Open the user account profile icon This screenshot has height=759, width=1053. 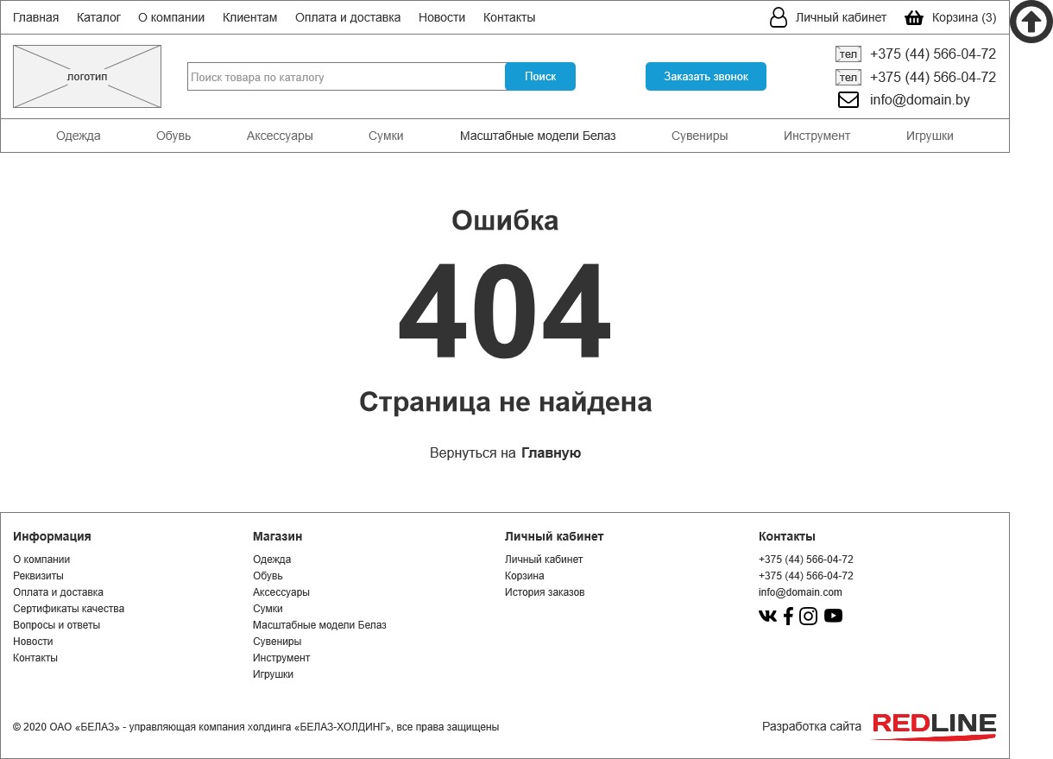pos(778,17)
